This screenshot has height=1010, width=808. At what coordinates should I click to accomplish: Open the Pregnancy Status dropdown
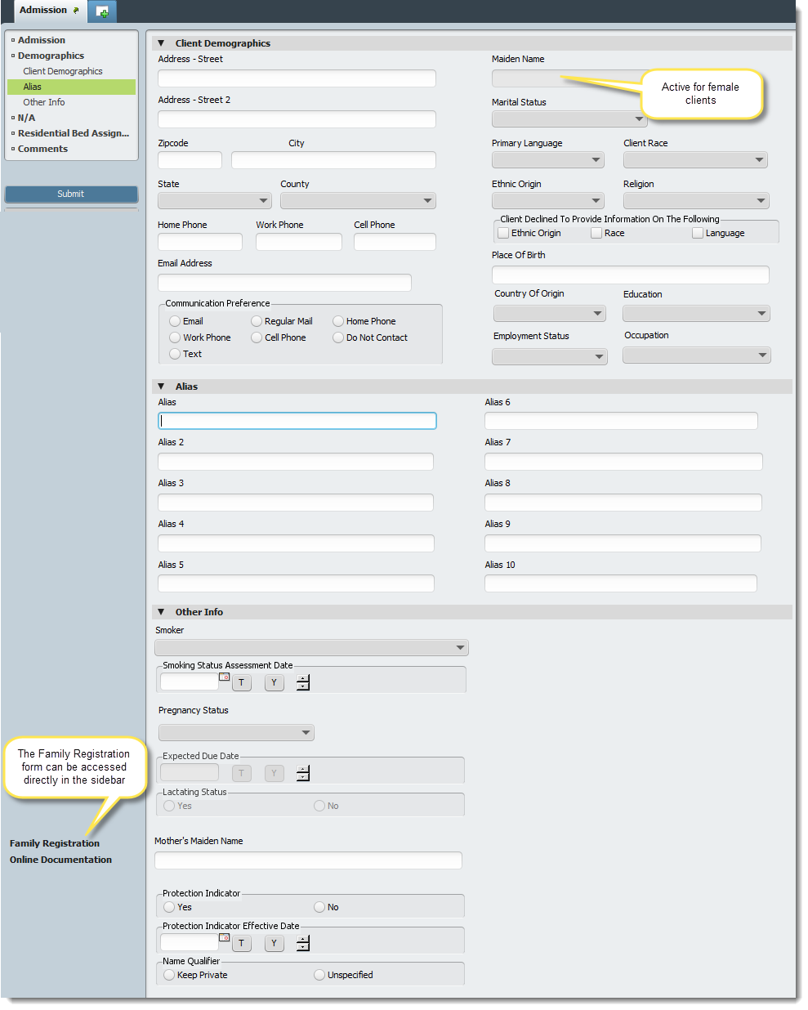(x=236, y=733)
